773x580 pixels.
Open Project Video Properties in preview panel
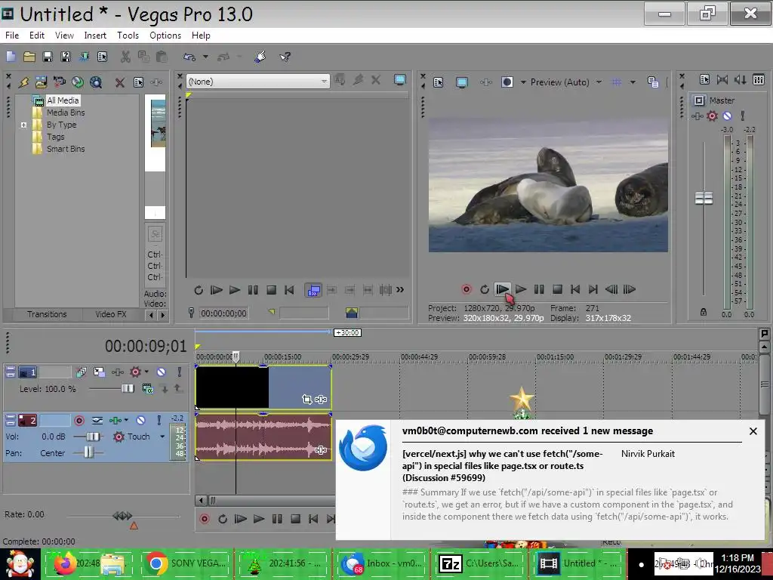[x=439, y=82]
